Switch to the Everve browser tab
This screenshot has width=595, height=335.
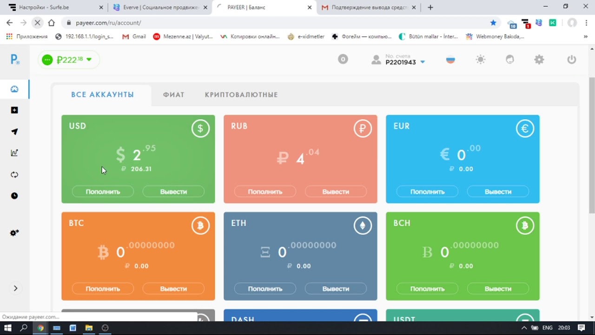pos(160,7)
